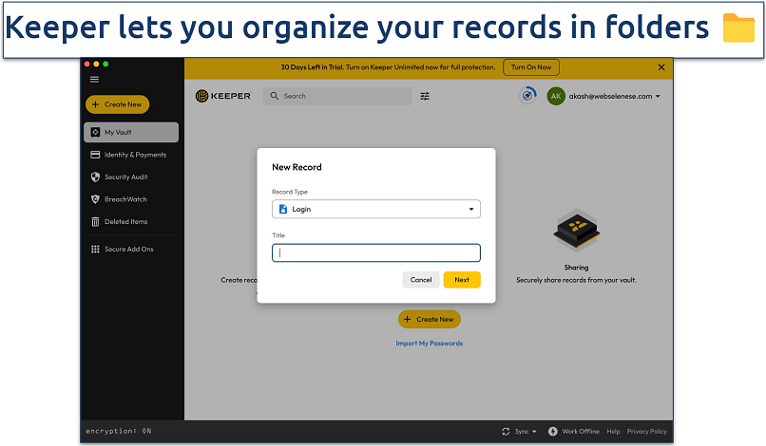Cancel the New Record dialog
The image size is (766, 446).
coord(421,280)
